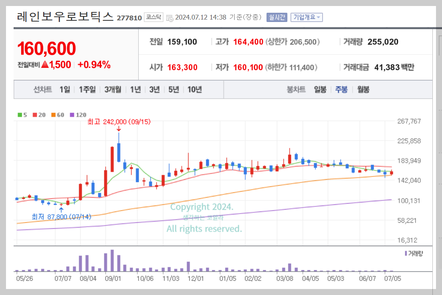Viewport: 442px width, 295px height.
Task: Click the 07/05 date on the axis
Action: 393,278
